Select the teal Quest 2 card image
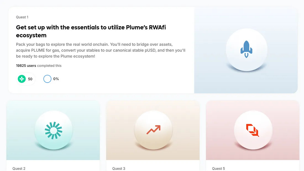Screen dimensions: 304x171 (x=53, y=130)
